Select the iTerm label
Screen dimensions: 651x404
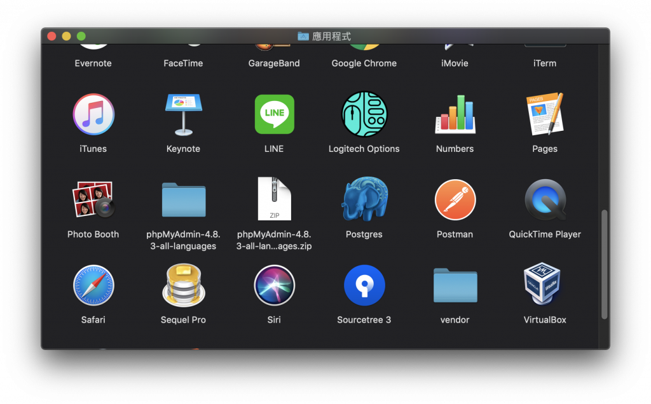(x=545, y=64)
